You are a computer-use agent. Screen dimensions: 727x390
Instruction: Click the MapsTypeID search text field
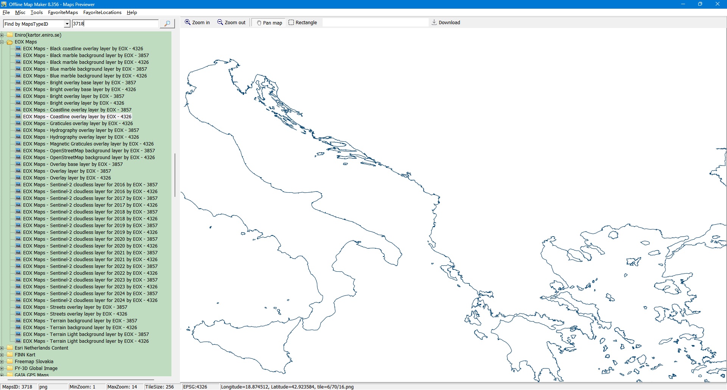pos(115,24)
